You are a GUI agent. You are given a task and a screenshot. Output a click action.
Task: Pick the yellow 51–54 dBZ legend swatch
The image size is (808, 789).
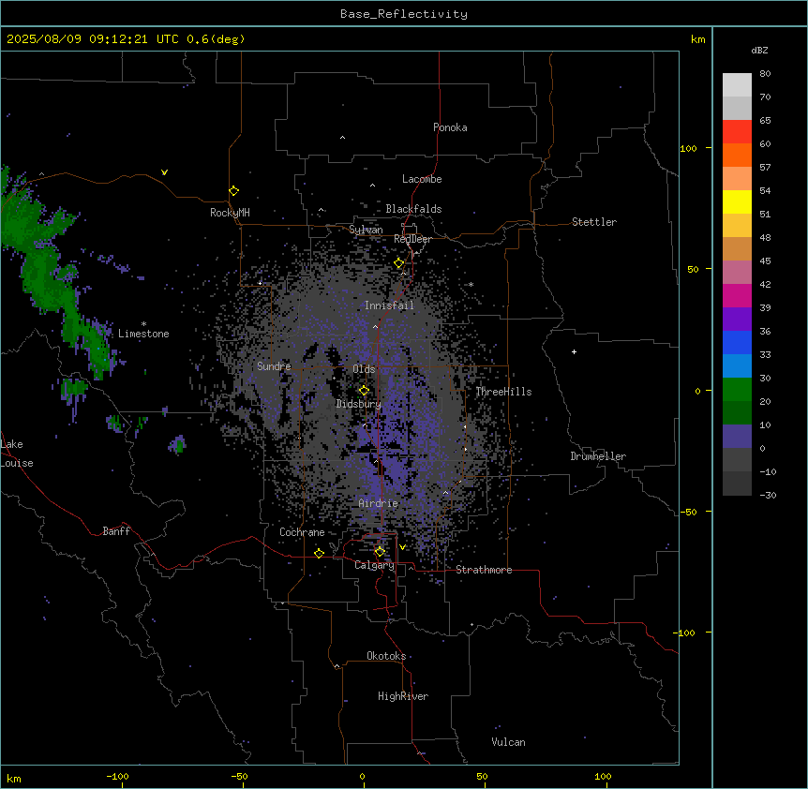coord(737,202)
